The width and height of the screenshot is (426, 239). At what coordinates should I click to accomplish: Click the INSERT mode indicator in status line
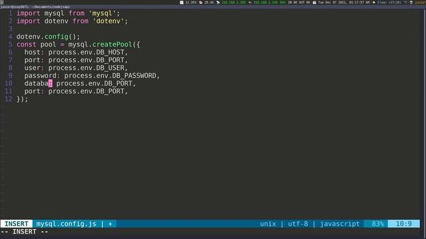coord(16,224)
